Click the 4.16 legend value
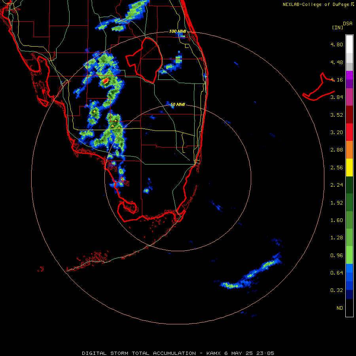Screen dimensions: 356x356 pos(337,80)
